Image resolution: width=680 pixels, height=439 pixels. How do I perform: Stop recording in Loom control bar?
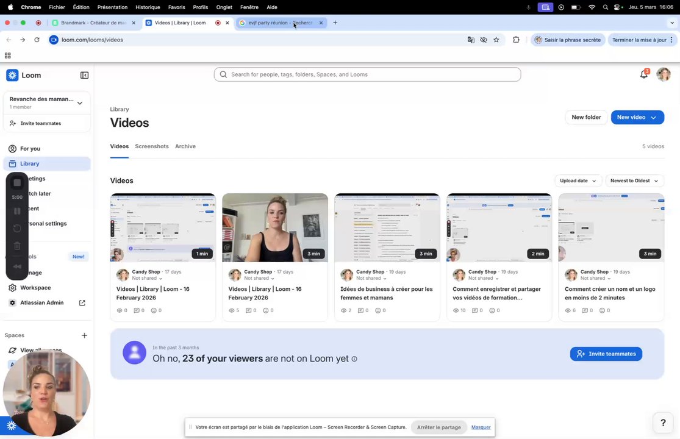[x=17, y=183]
